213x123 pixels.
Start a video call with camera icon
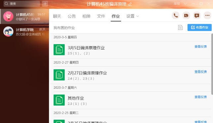[x=186, y=15]
